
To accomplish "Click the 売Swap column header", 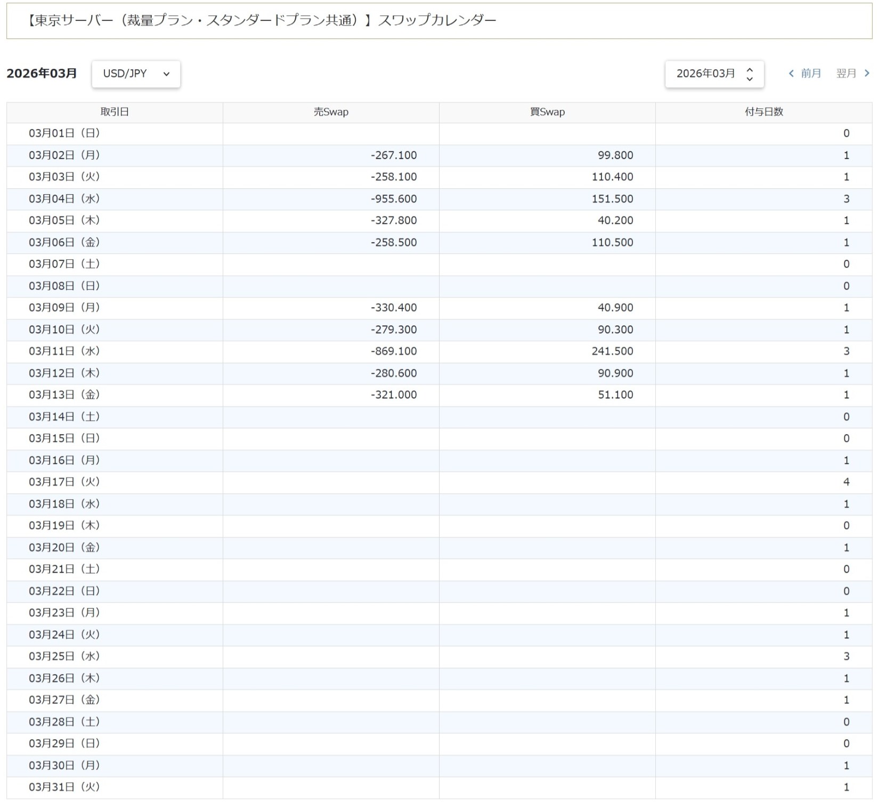I will [x=331, y=112].
